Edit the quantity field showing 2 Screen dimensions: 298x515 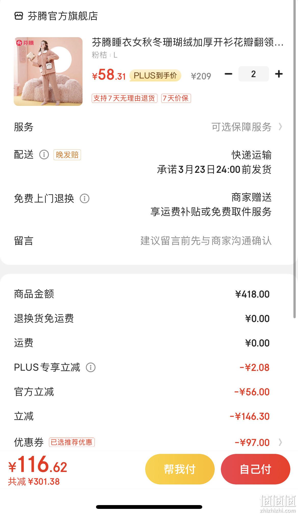coord(253,74)
